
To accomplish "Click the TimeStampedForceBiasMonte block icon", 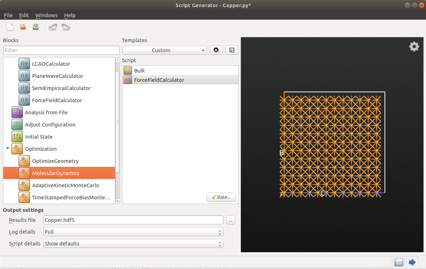I will (x=24, y=198).
